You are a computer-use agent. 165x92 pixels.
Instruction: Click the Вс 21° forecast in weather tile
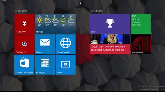click(x=71, y=20)
